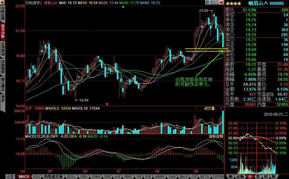289x179 pixels.
Task: Select the 分 tab in bottom-right panel
Action: [x=250, y=176]
